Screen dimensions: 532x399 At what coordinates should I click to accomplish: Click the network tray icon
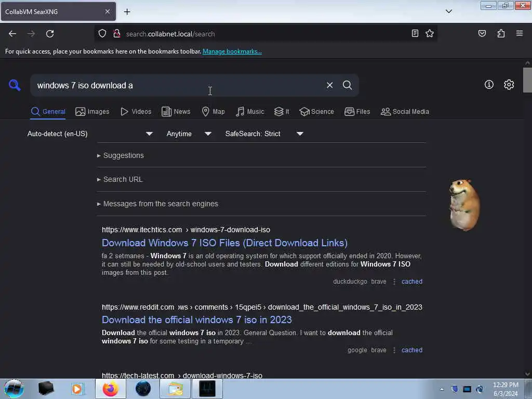467,389
